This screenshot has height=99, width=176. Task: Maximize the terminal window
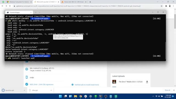tap(158, 12)
